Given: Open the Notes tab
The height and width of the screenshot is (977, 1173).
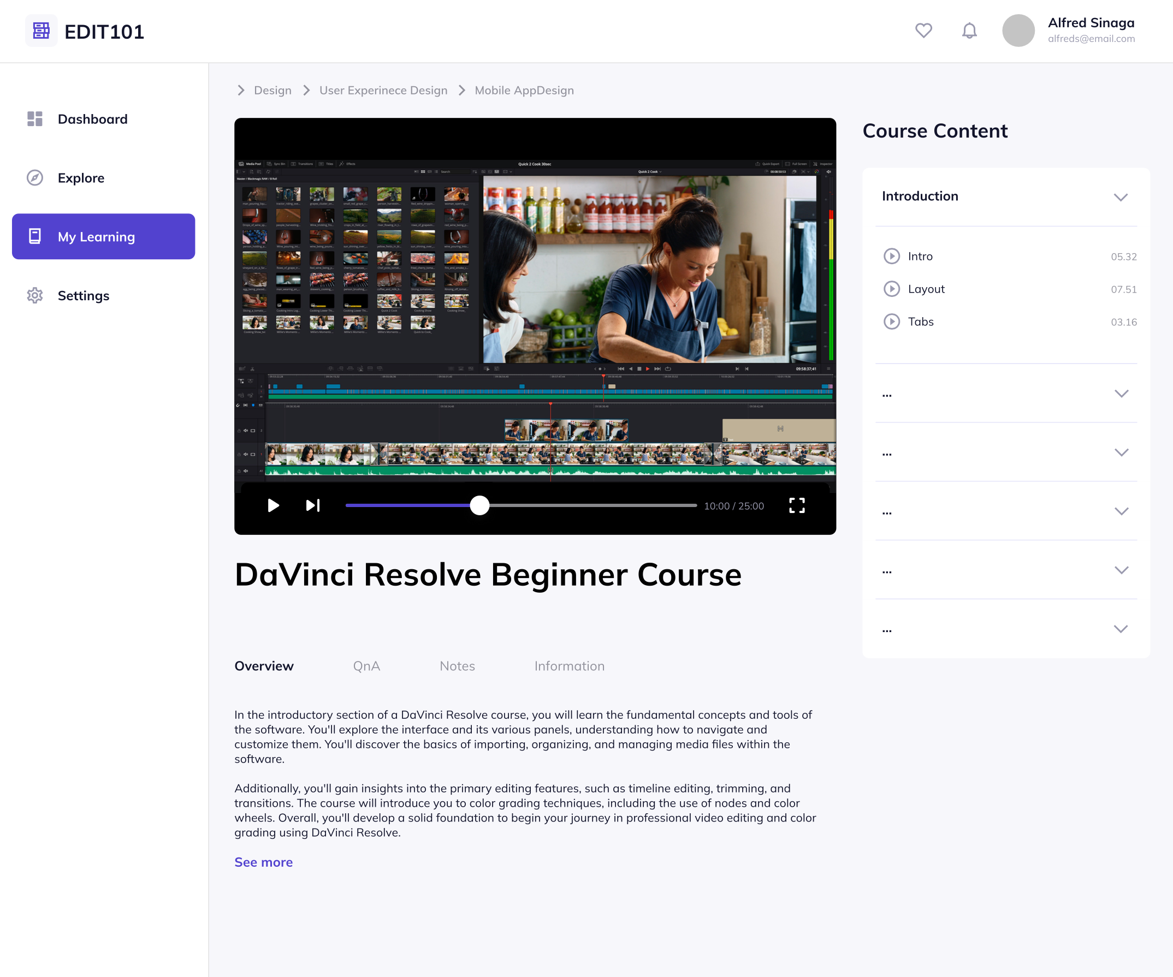Looking at the screenshot, I should (x=457, y=666).
